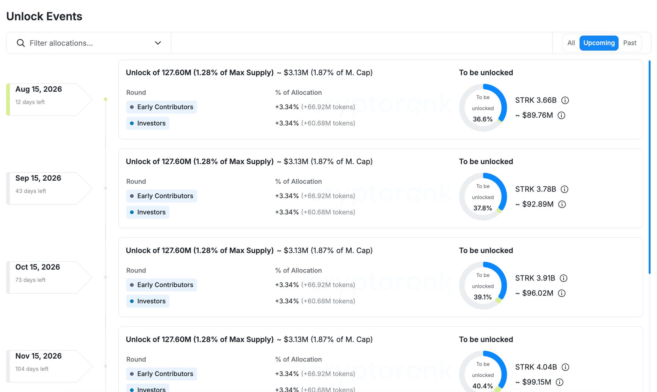The height and width of the screenshot is (392, 657).
Task: Click info icon beside ~ $92.89M
Action: 562,204
